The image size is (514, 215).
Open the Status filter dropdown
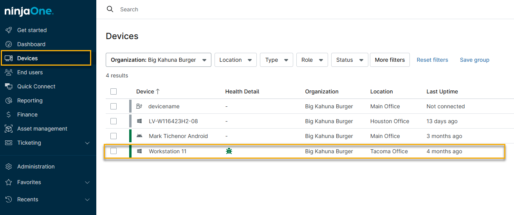(x=350, y=60)
